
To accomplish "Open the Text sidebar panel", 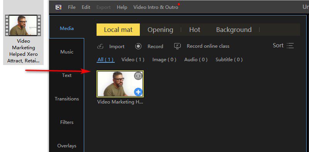I will [67, 75].
